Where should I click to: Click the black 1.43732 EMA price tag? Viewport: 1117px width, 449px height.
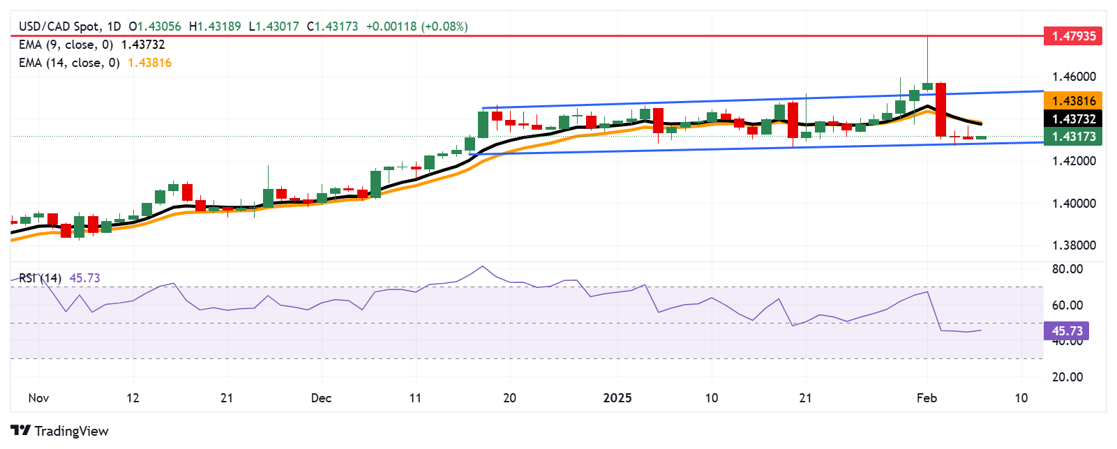tap(1072, 119)
